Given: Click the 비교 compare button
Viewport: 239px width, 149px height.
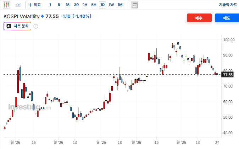Looking at the screenshot, I should coord(35,5).
